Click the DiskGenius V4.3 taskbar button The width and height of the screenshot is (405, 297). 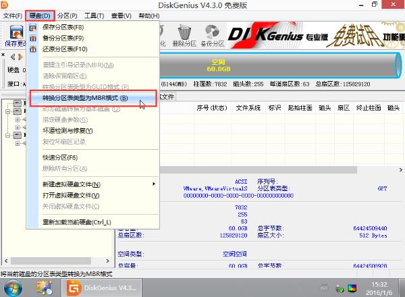click(x=101, y=288)
